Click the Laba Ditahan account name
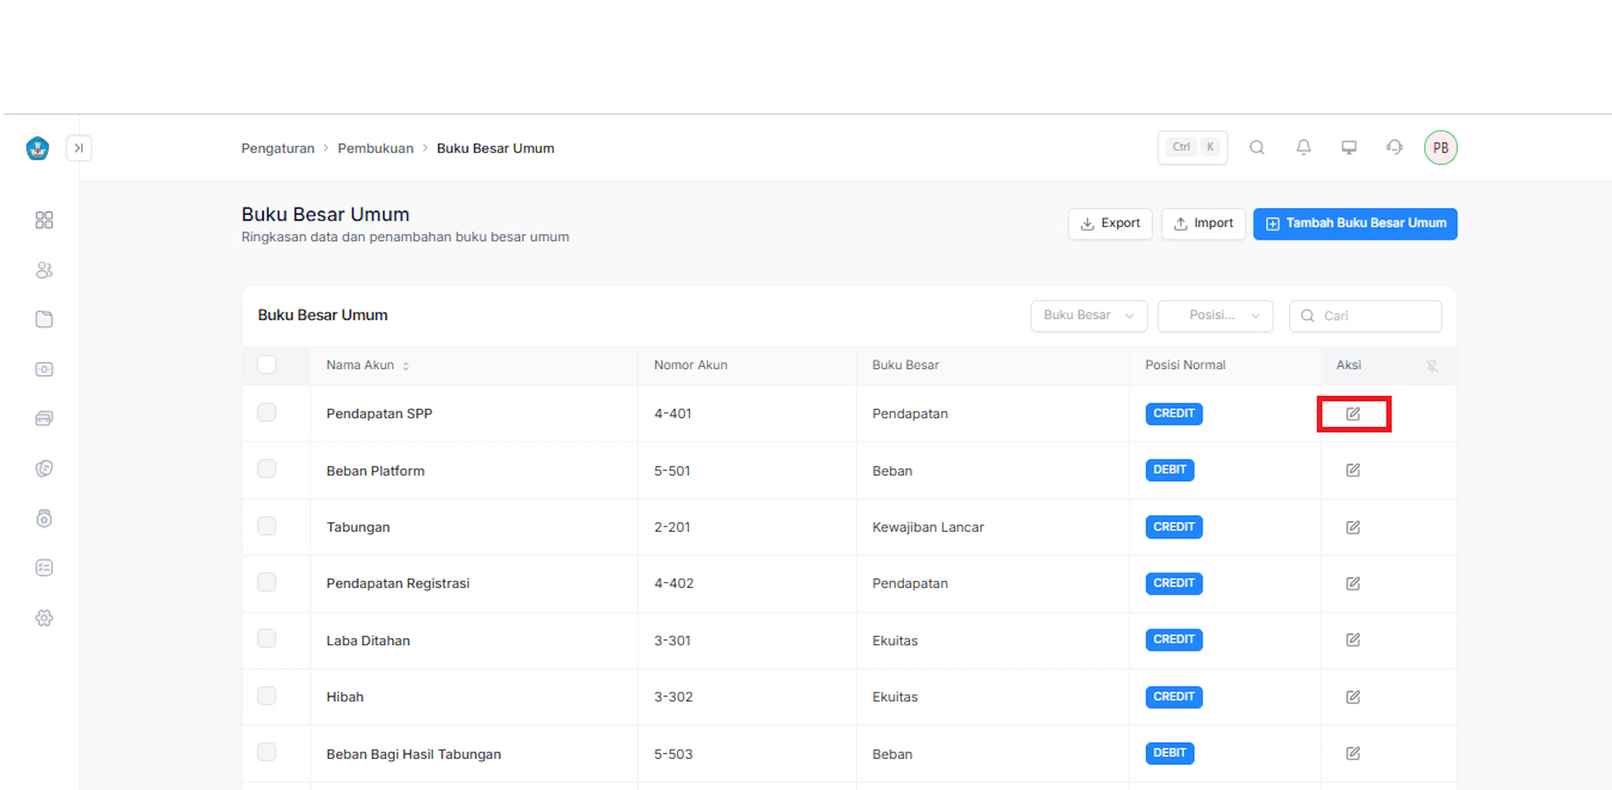 coord(368,640)
